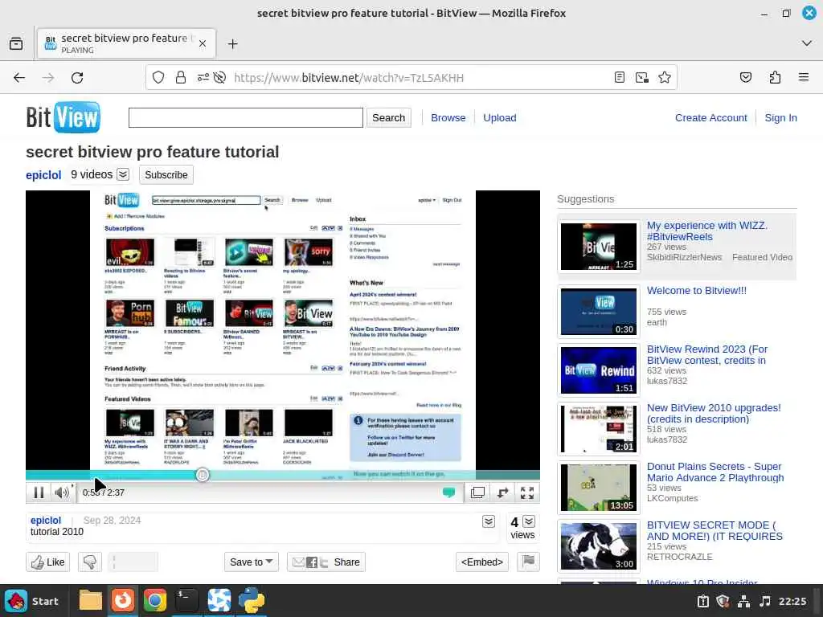Launch Chrome from the taskbar
Viewport: 823px width, 617px height.
tap(155, 601)
